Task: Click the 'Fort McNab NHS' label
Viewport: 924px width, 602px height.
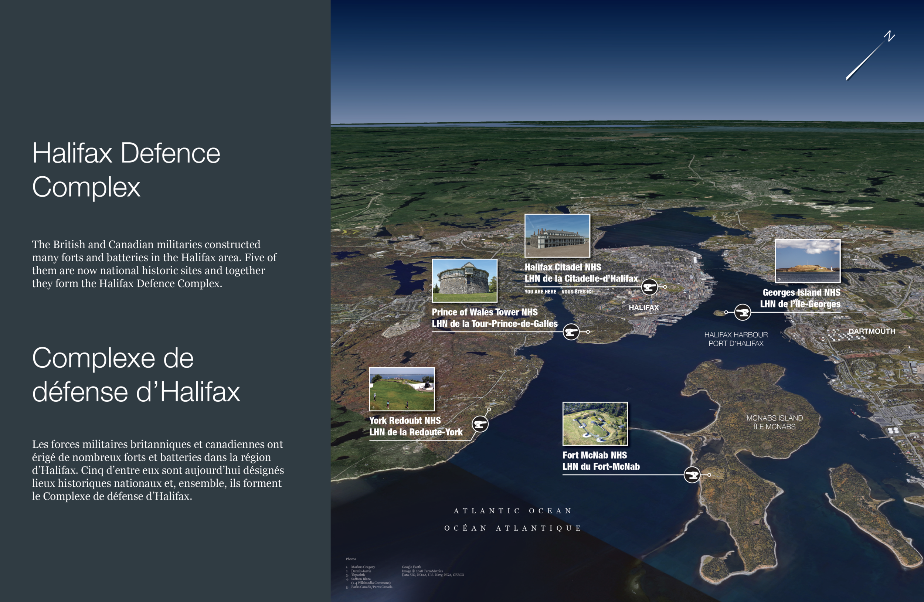Action: [x=595, y=455]
